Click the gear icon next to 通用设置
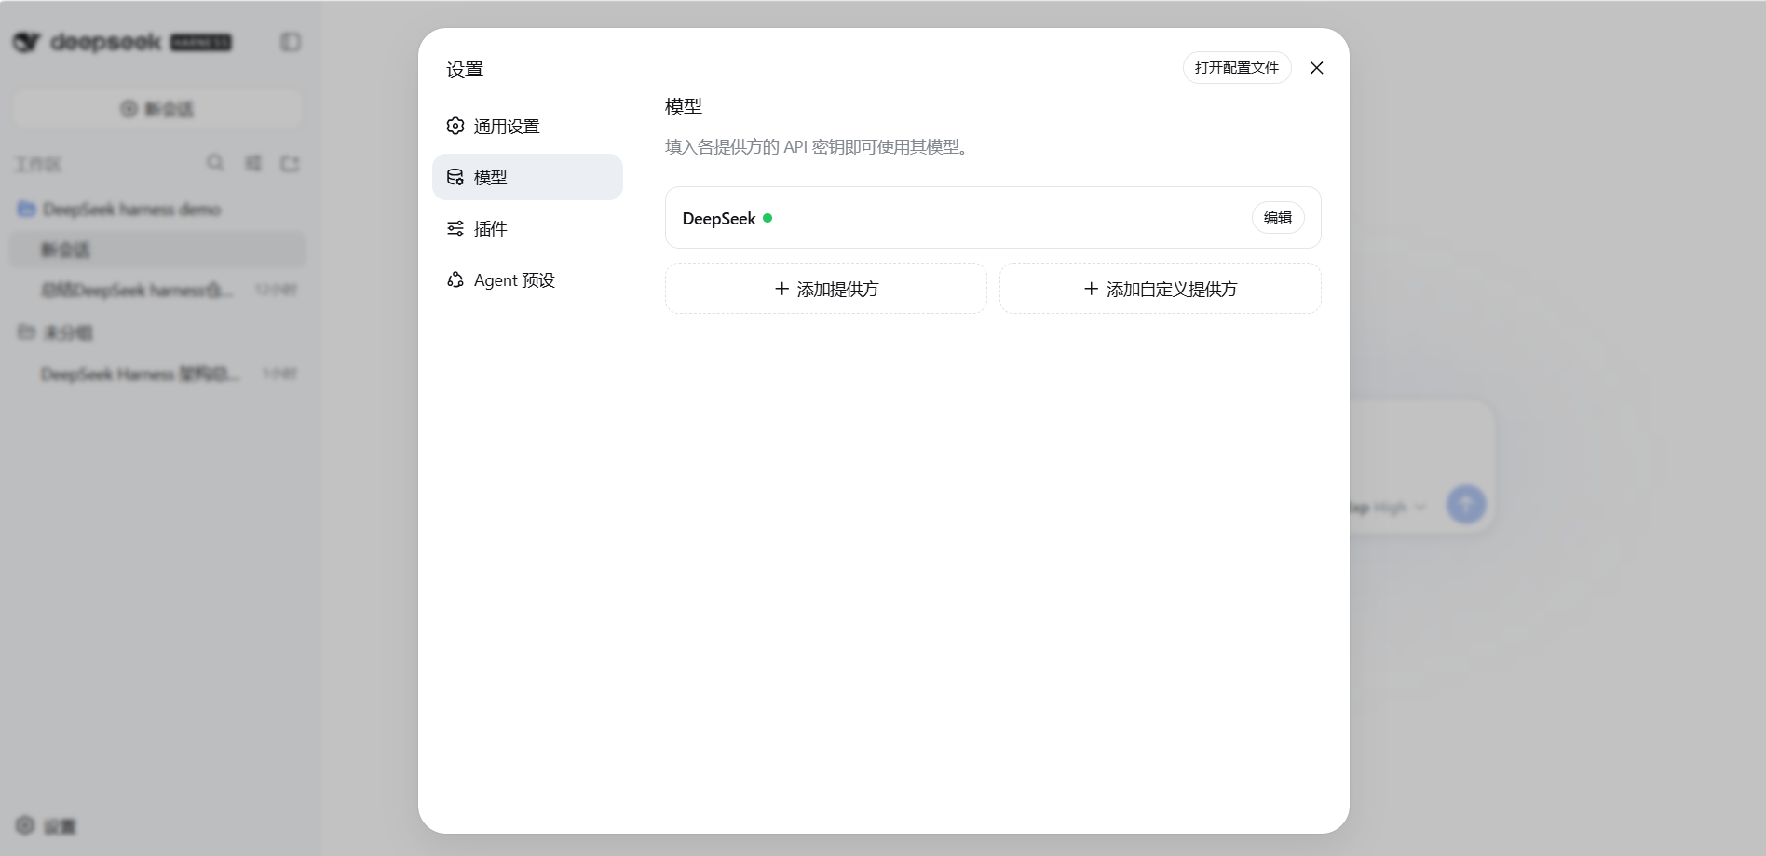 coord(455,126)
